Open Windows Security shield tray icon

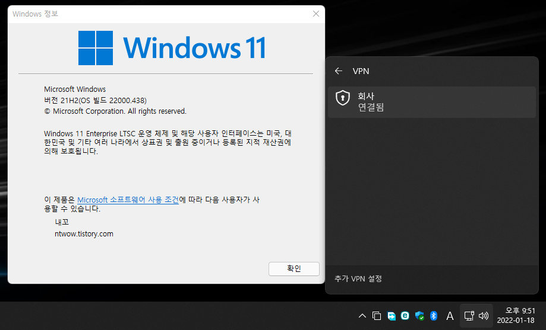coord(419,316)
